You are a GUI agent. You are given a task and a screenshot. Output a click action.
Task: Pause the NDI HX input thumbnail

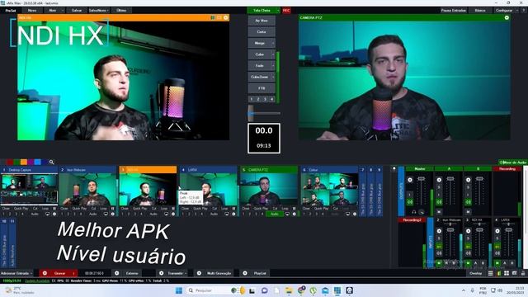[x=173, y=209]
